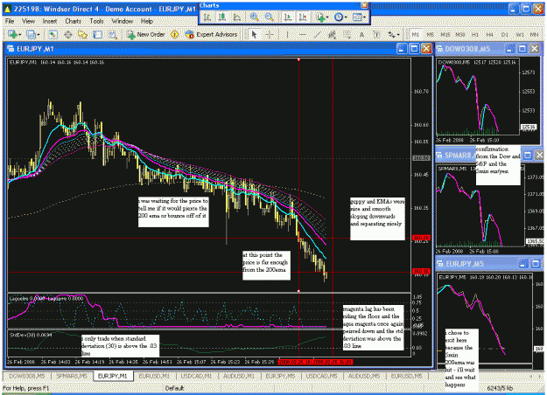The image size is (547, 395).
Task: Click the New Order button
Action: pos(146,34)
